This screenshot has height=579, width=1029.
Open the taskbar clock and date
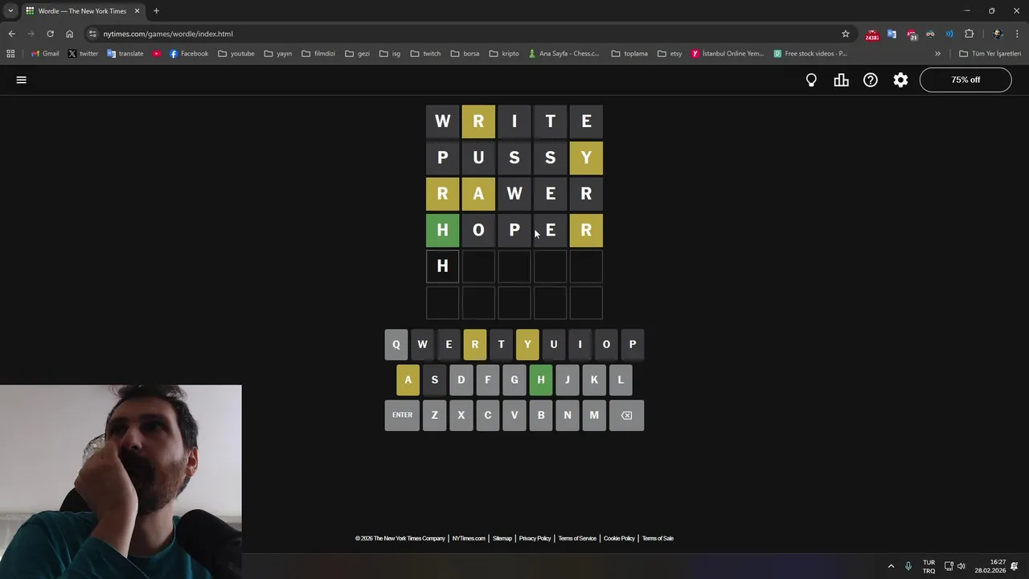[990, 566]
